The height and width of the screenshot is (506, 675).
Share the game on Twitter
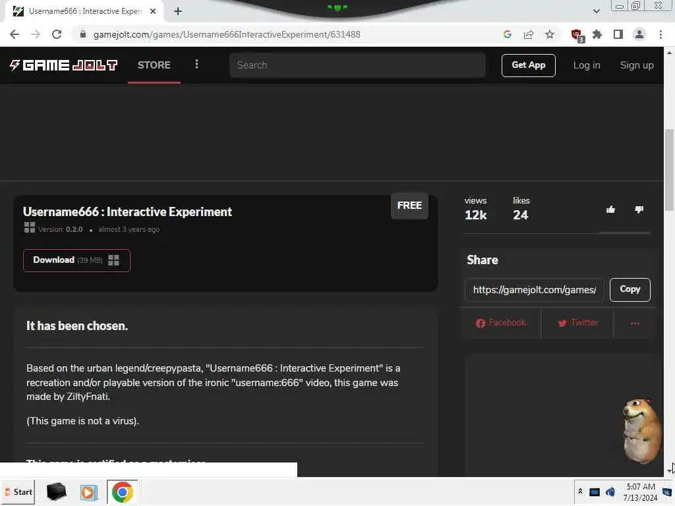577,323
